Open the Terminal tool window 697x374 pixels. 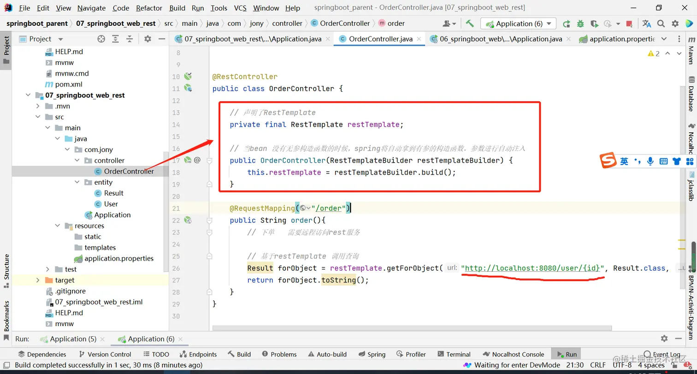[454, 354]
